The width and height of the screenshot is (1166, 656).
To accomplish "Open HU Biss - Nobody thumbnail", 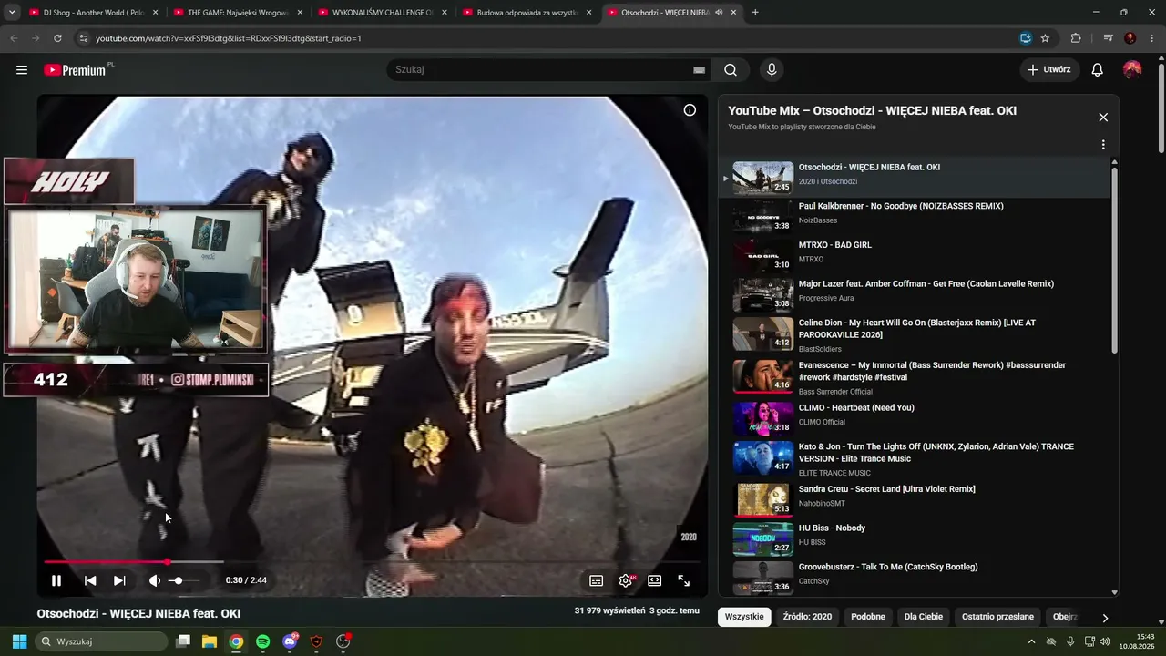I will coord(763,539).
